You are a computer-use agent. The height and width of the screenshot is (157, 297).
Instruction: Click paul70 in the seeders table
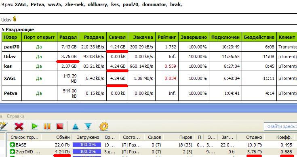point(12,47)
